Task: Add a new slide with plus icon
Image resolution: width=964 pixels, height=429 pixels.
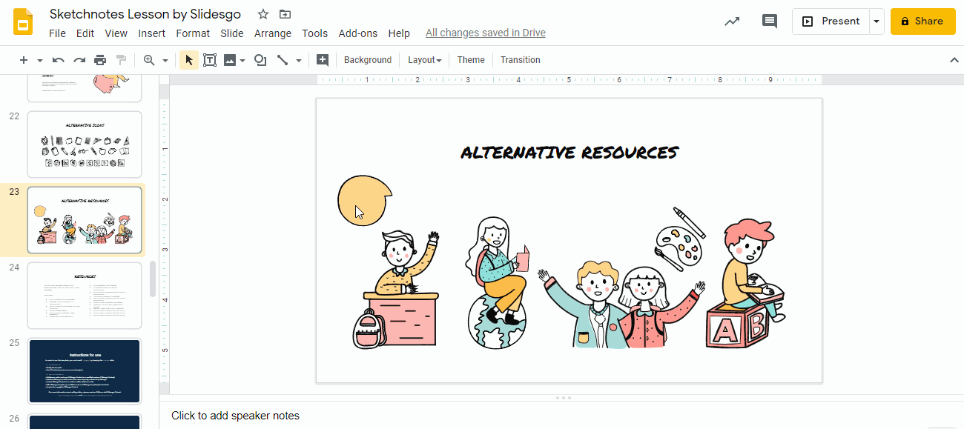Action: [x=24, y=60]
